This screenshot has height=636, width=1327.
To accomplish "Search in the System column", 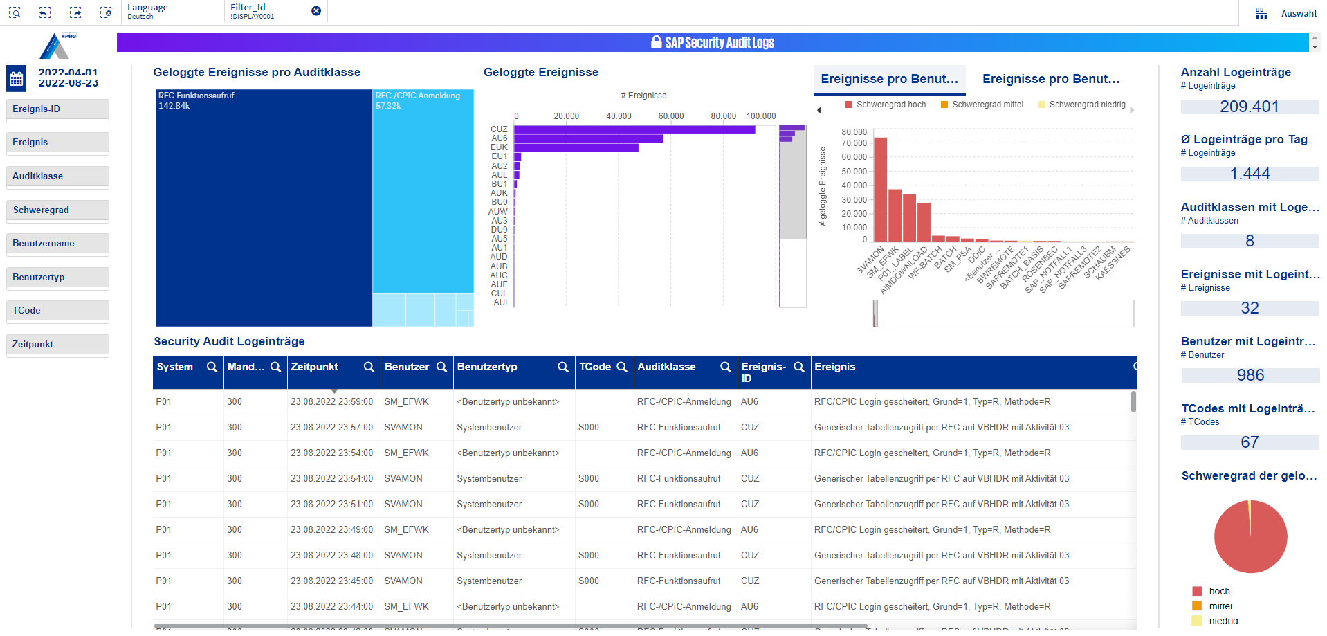I will tap(212, 367).
